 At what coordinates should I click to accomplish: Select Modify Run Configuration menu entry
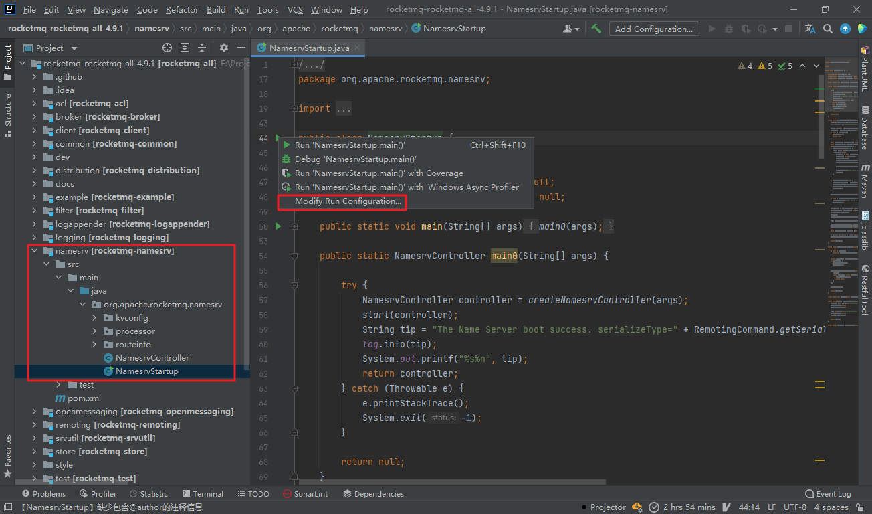tap(348, 201)
